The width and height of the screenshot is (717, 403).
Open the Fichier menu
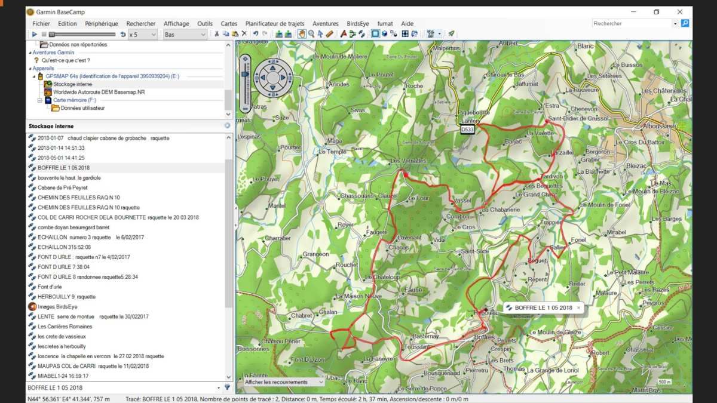41,23
